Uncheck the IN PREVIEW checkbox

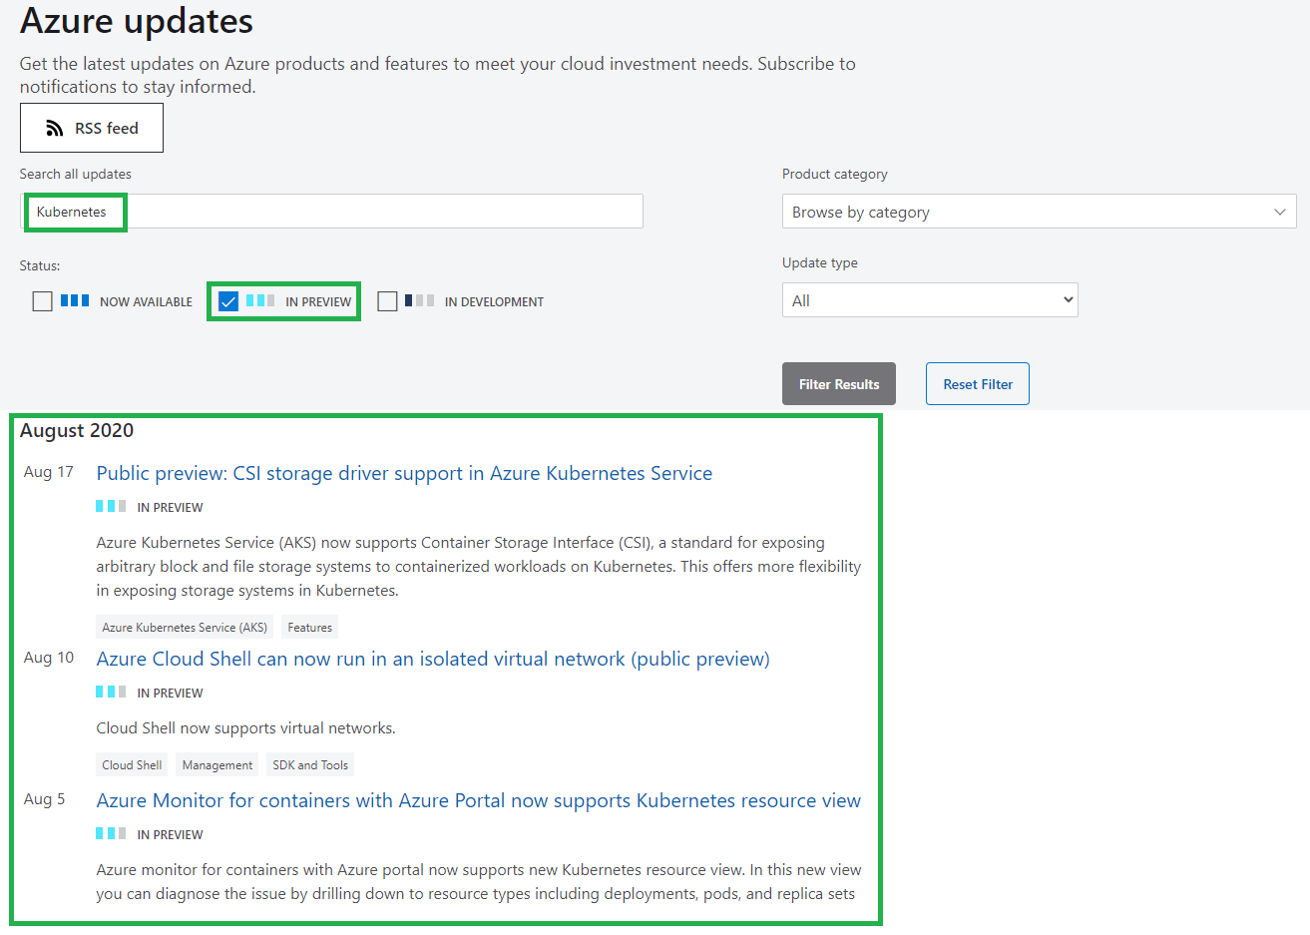pyautogui.click(x=229, y=300)
